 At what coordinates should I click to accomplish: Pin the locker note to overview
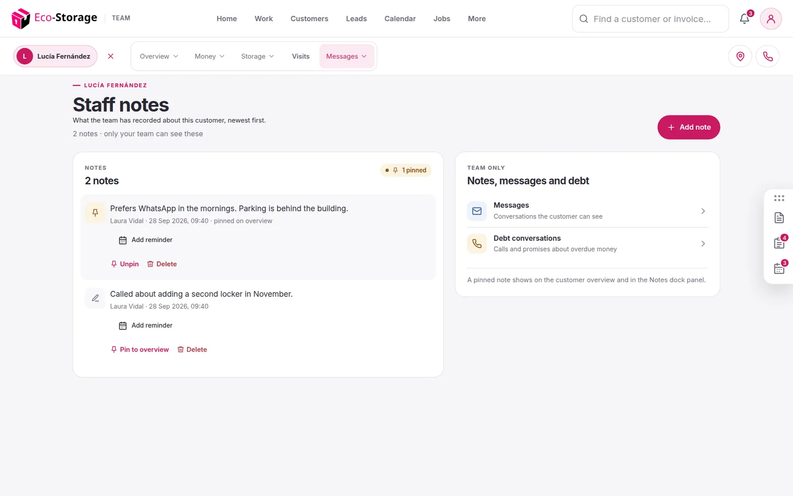pos(140,350)
